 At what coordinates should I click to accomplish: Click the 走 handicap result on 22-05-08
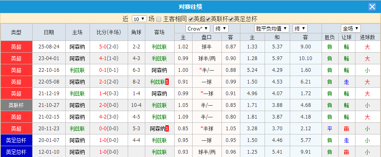point(347,82)
